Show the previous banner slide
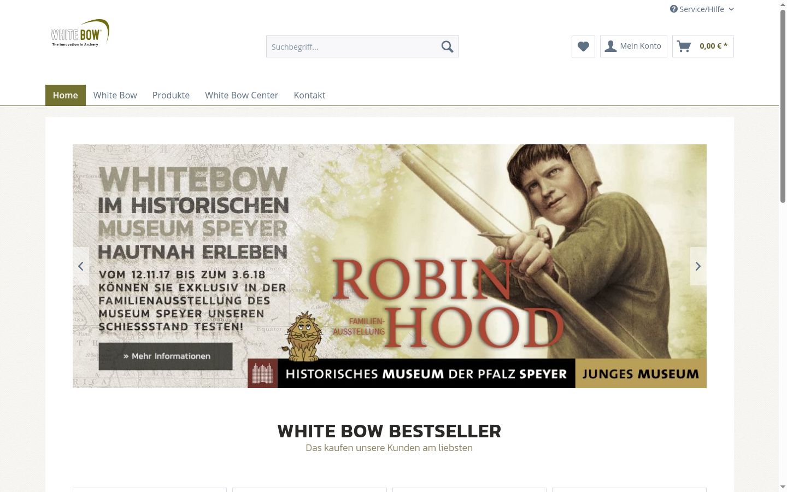Screen dimensions: 787x492 pos(81,266)
